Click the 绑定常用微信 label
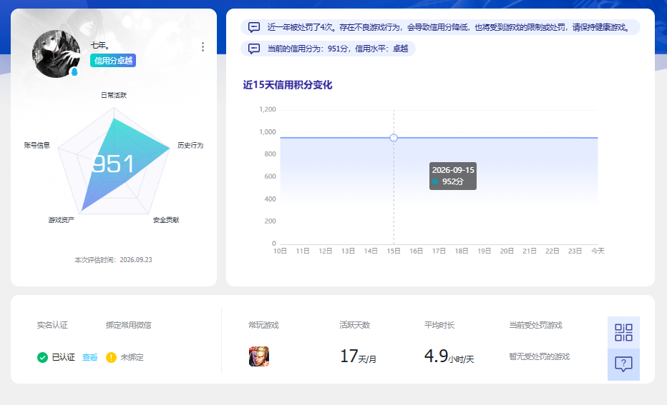Image resolution: width=667 pixels, height=405 pixels. [x=129, y=325]
